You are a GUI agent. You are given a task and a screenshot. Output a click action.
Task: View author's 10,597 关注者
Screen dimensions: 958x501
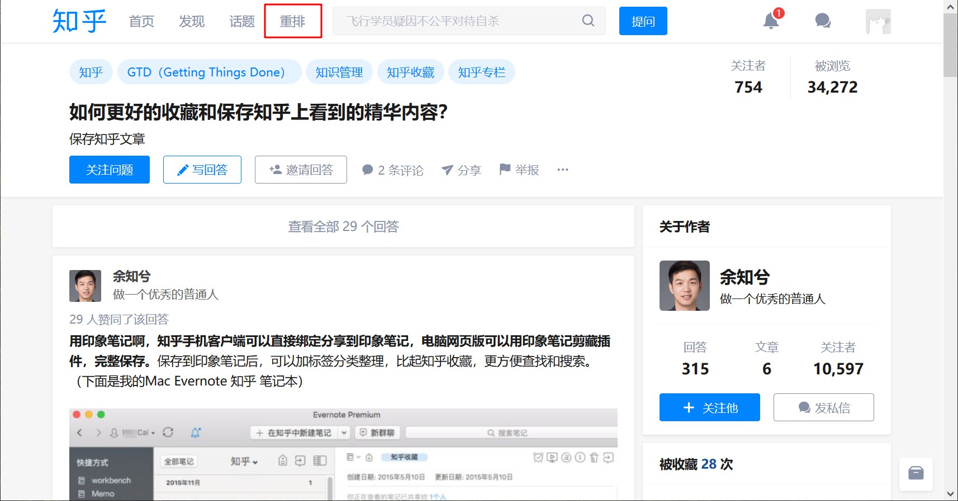pyautogui.click(x=838, y=358)
